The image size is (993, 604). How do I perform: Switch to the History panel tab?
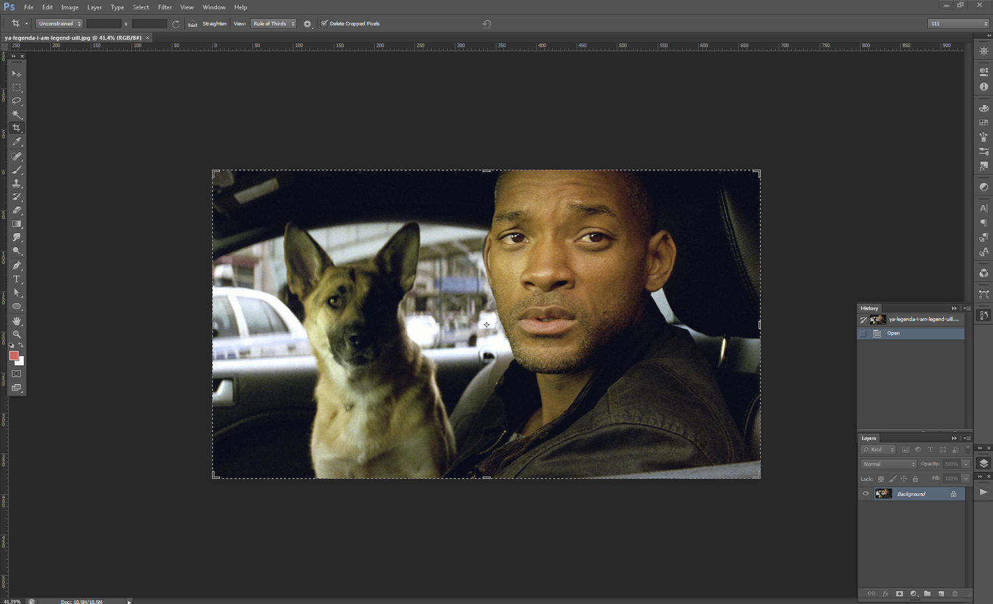tap(869, 308)
